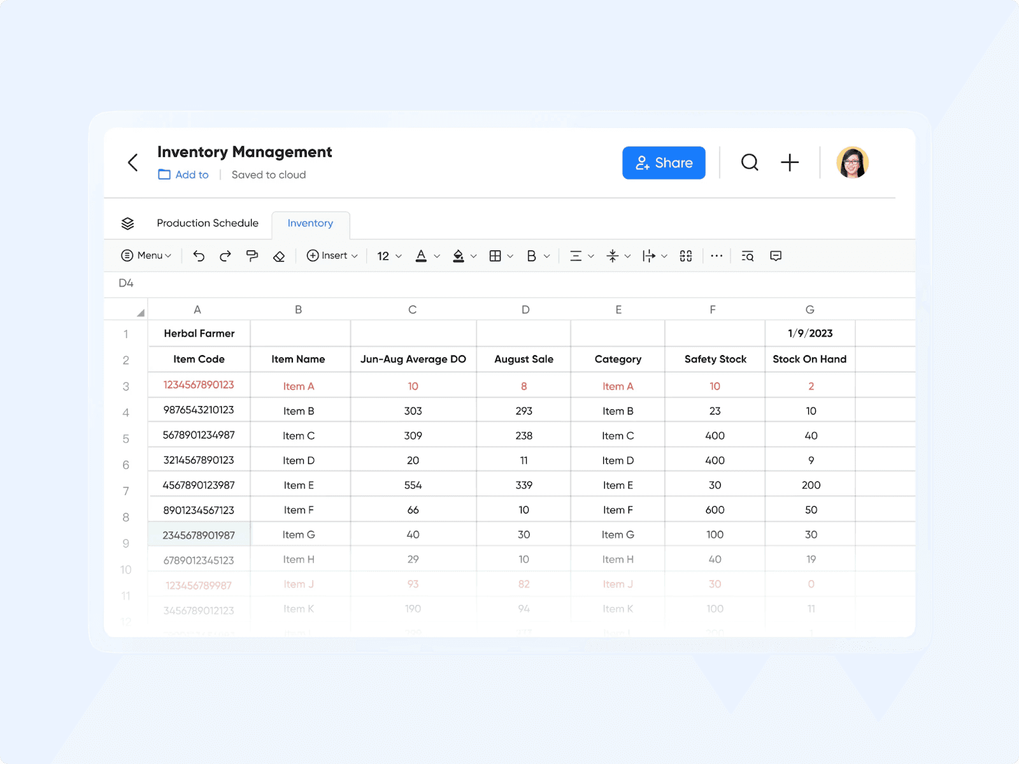Open the Insert dropdown

[332, 255]
